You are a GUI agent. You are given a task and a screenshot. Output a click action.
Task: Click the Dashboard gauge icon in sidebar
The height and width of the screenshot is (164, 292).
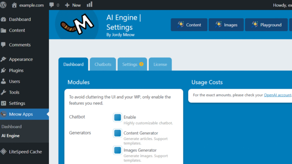tap(3, 19)
